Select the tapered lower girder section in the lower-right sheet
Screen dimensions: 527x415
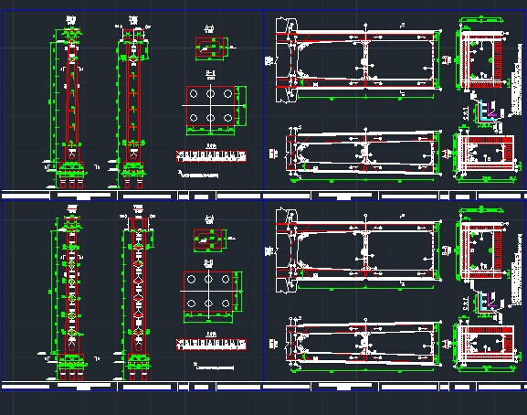(363, 344)
